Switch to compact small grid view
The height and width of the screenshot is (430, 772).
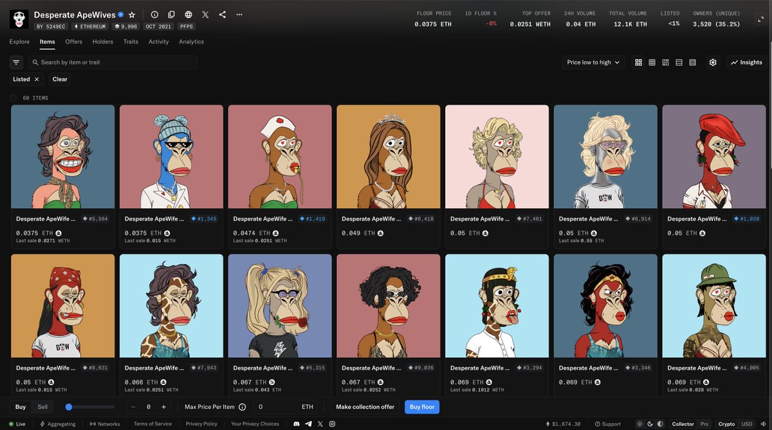(652, 62)
